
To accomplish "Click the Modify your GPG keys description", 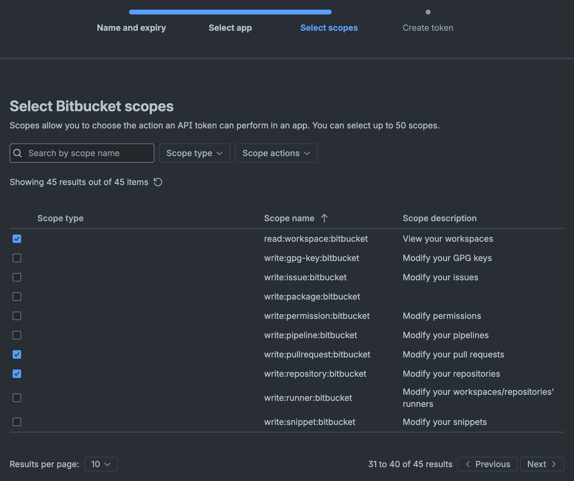I will [447, 258].
